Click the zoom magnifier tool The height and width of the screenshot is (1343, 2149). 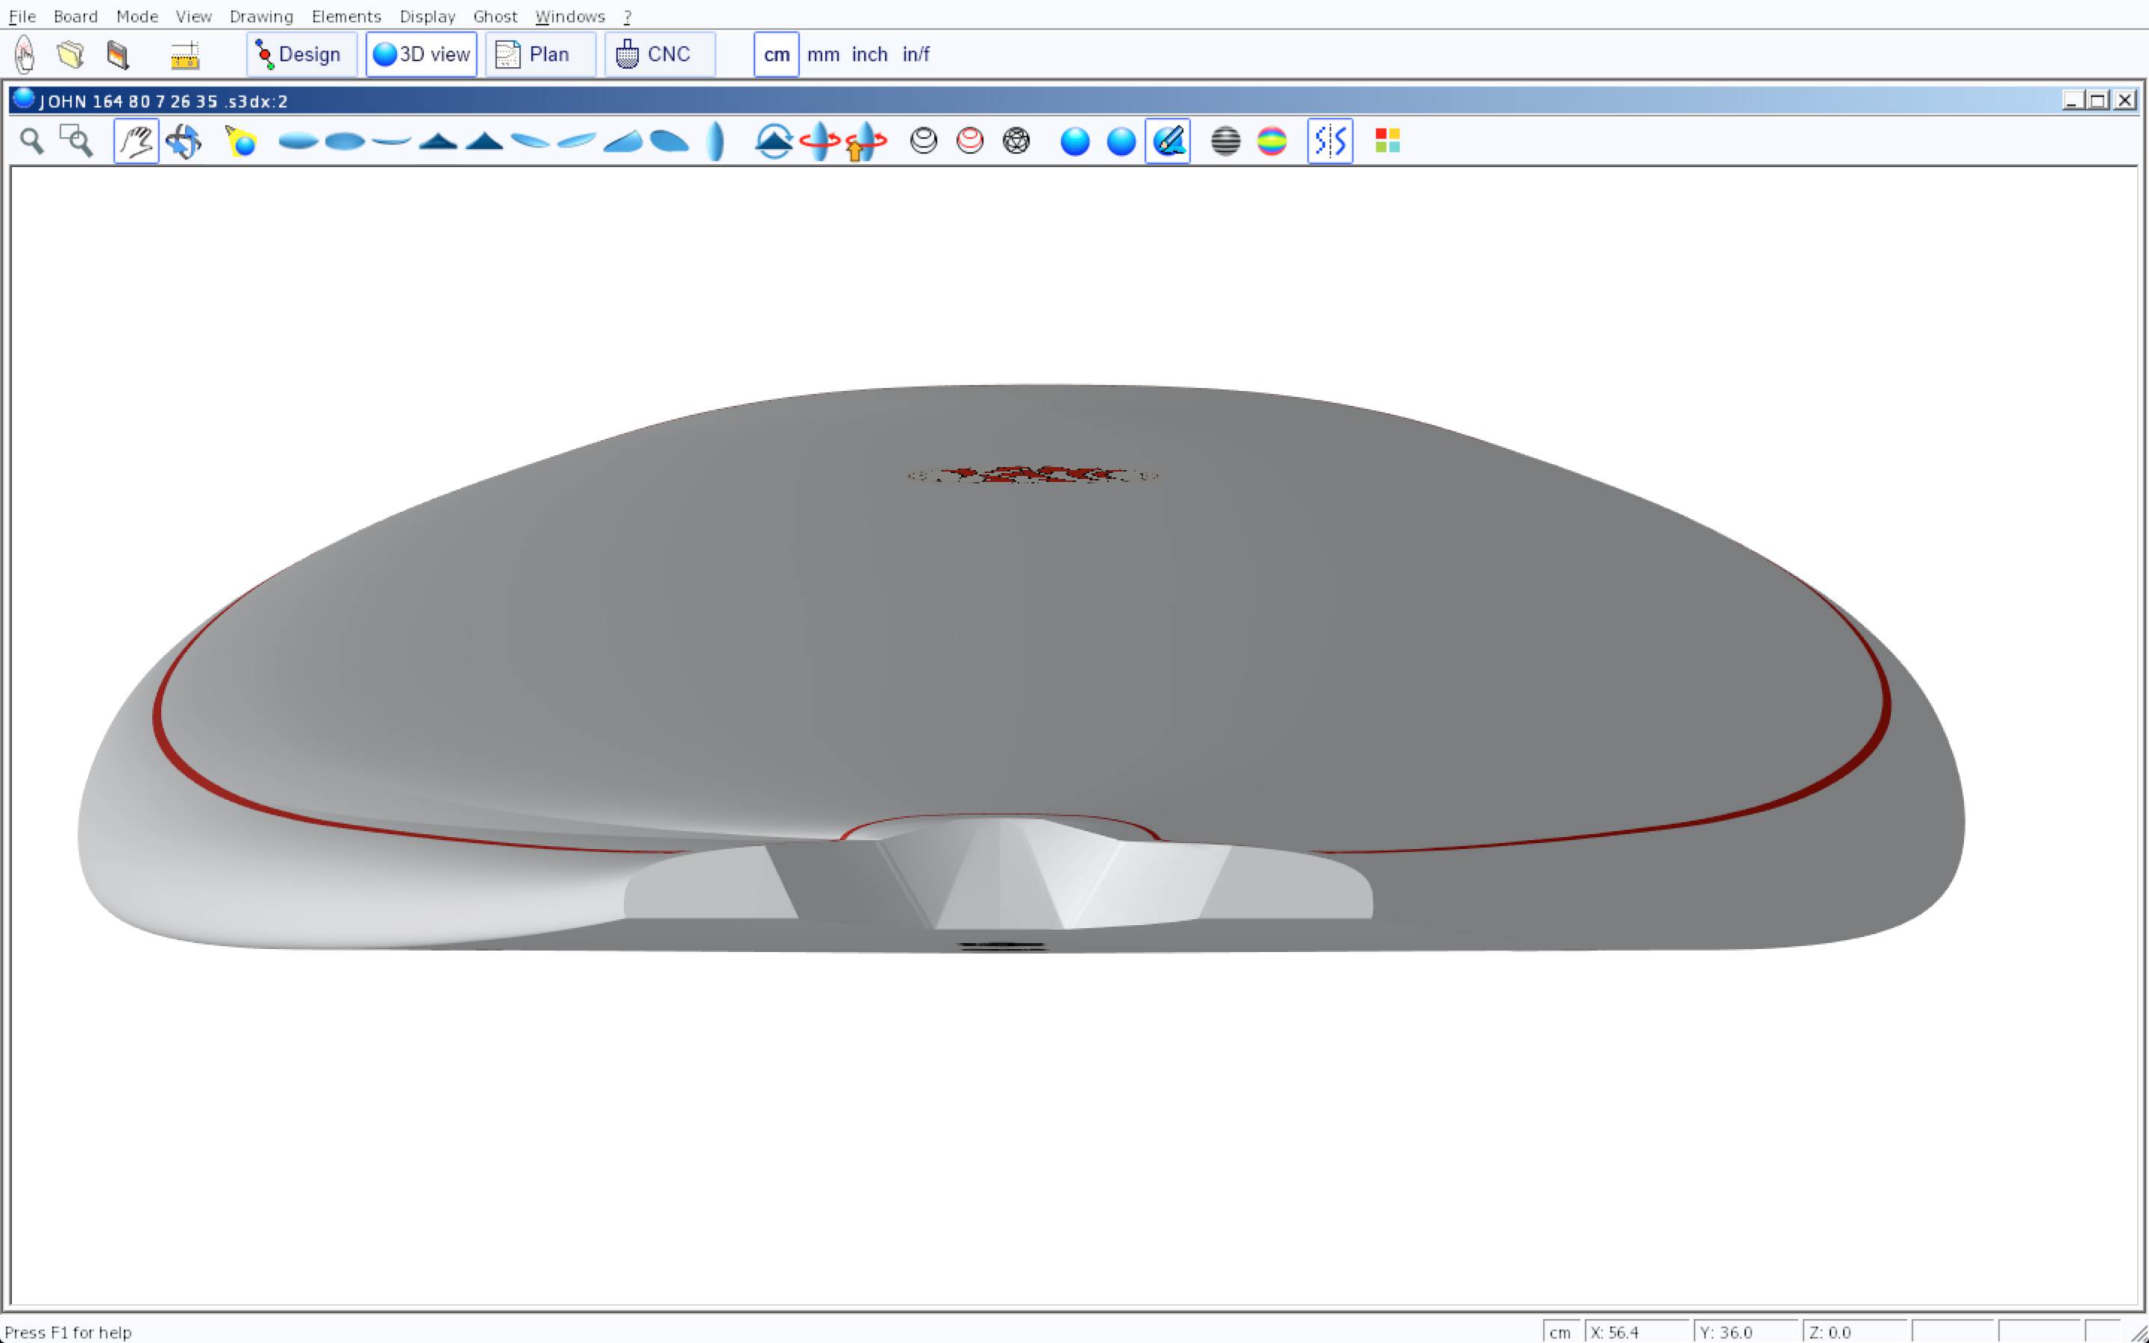click(x=32, y=141)
